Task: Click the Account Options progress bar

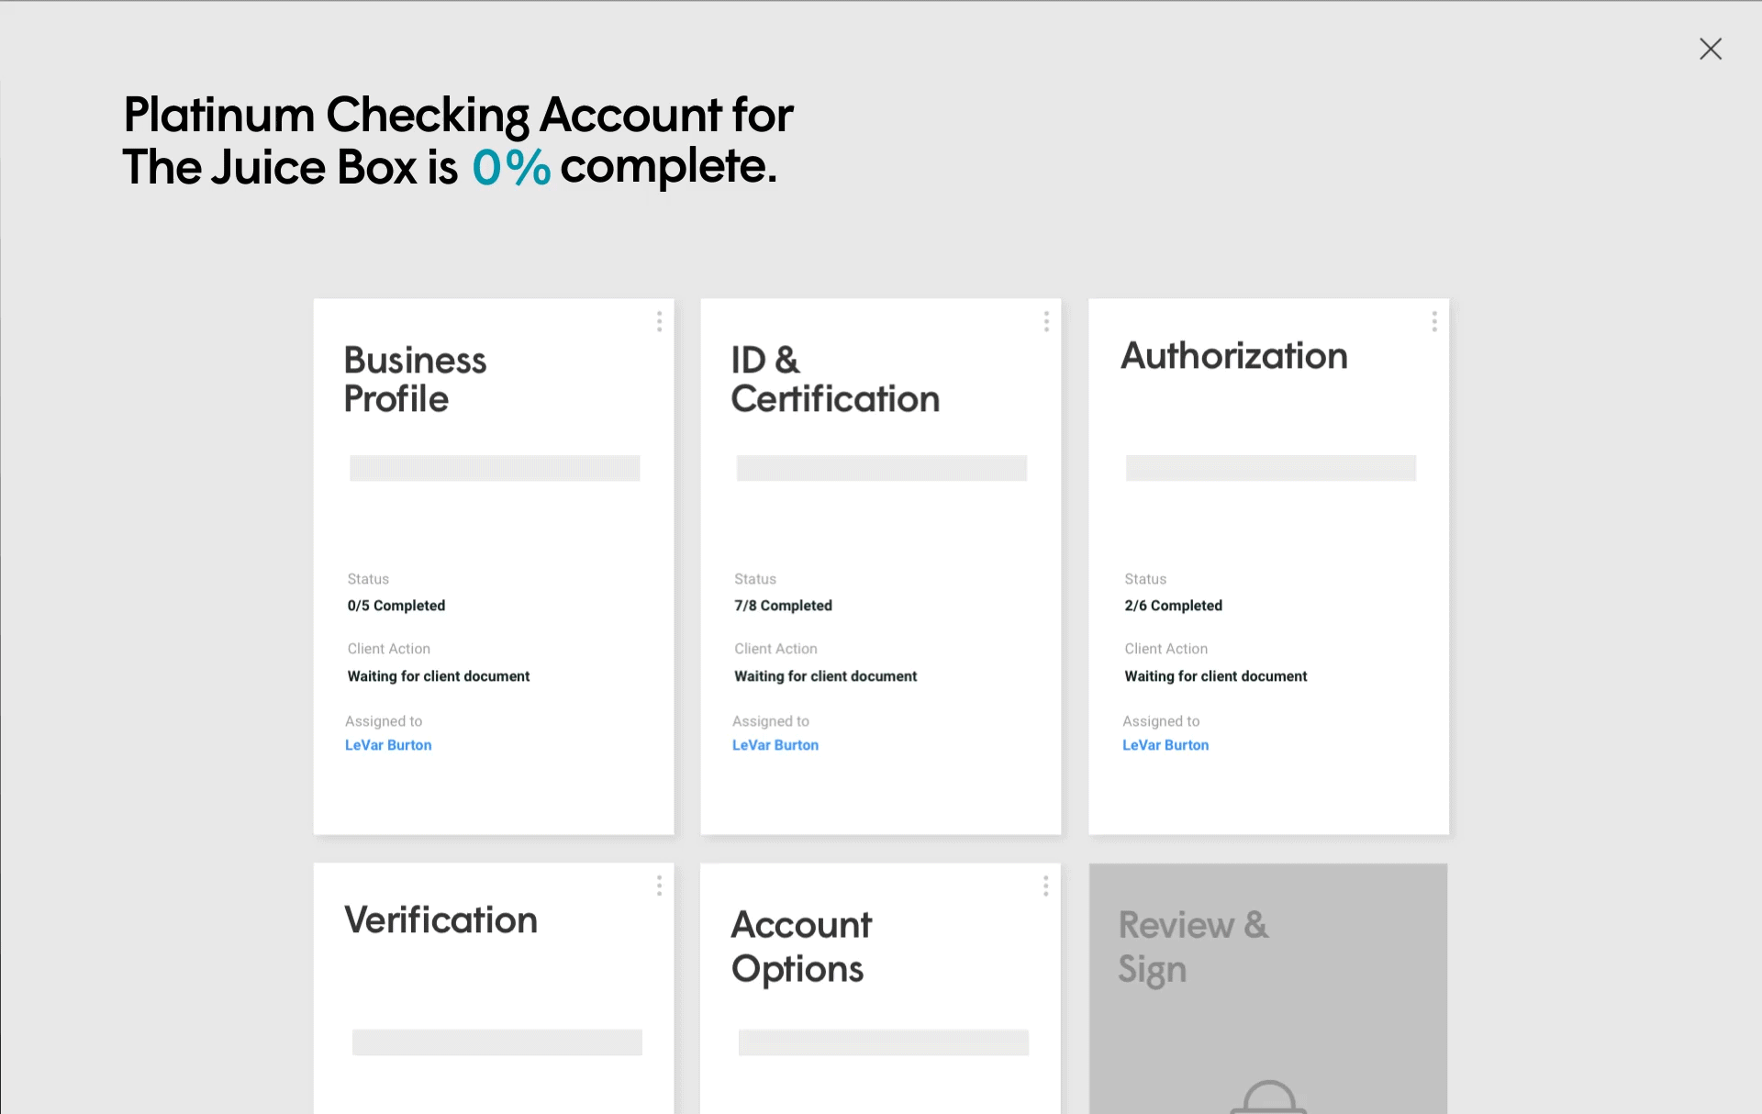Action: click(x=884, y=1042)
